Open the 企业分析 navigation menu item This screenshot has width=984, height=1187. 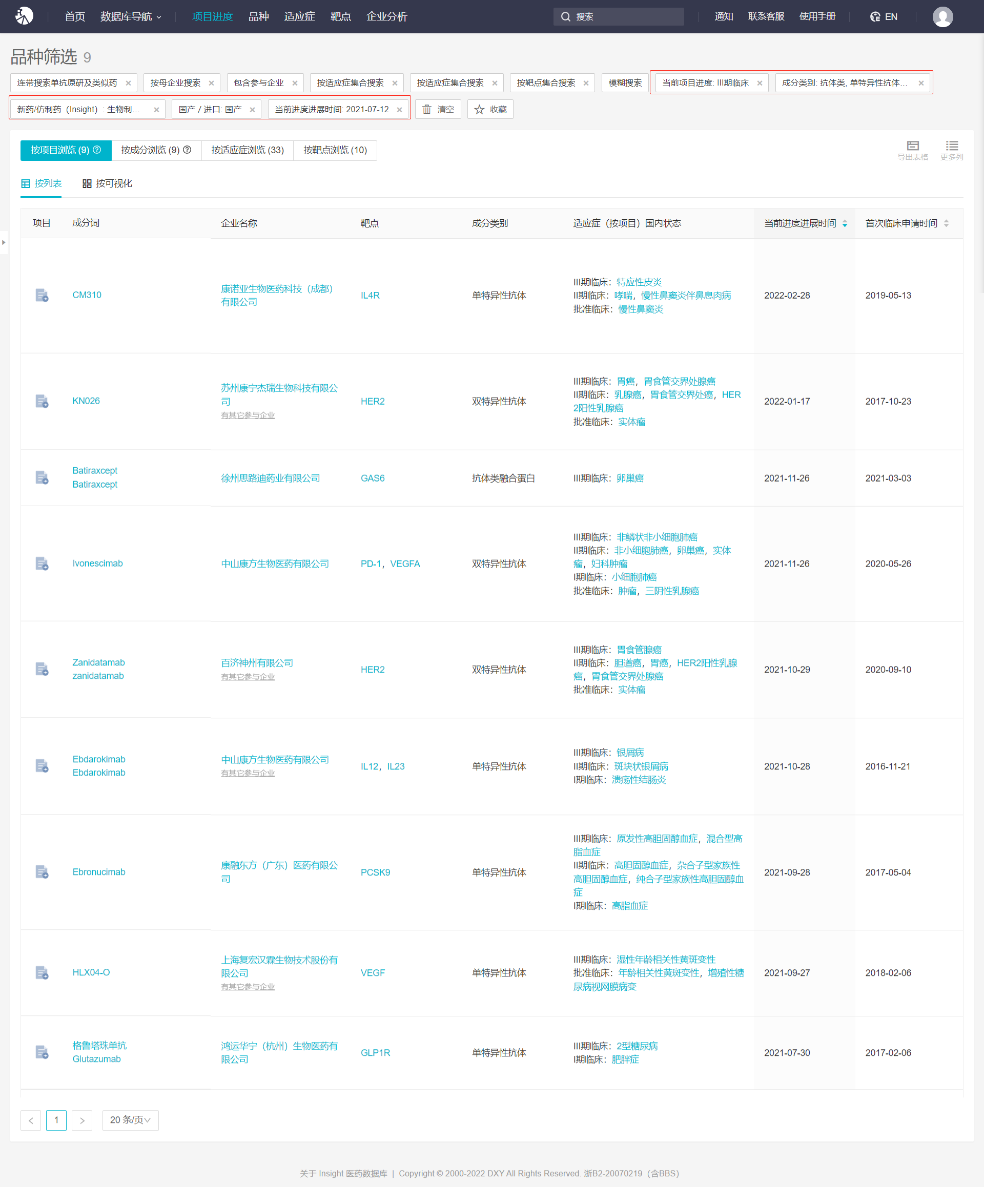pos(386,16)
